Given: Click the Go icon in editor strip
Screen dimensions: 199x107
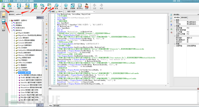Looking at the screenshot, I should pyautogui.click(x=46, y=55).
